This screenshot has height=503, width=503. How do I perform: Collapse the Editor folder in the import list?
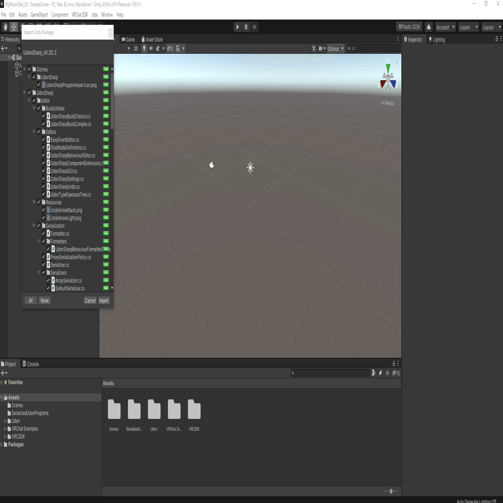pos(29,100)
